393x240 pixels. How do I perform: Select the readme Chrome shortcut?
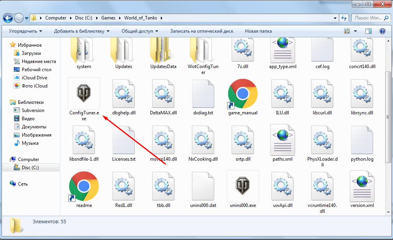[x=84, y=186]
